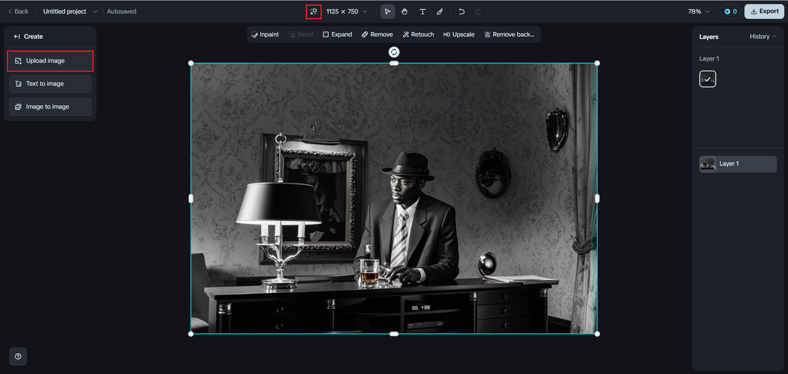788x374 pixels.
Task: Select the pointer Select tool
Action: [x=388, y=12]
